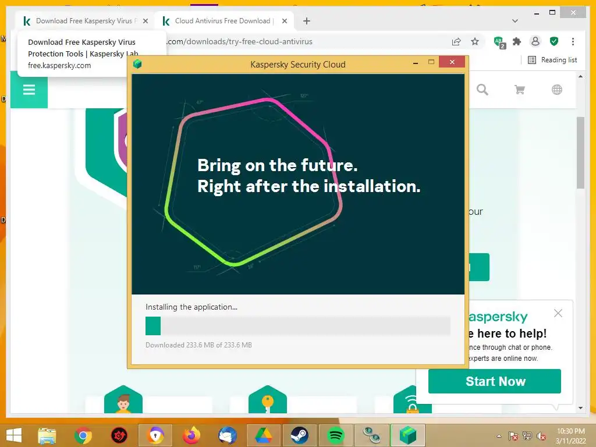Click the browser vertical scrollbar thumb
Image resolution: width=596 pixels, height=447 pixels.
[580, 152]
